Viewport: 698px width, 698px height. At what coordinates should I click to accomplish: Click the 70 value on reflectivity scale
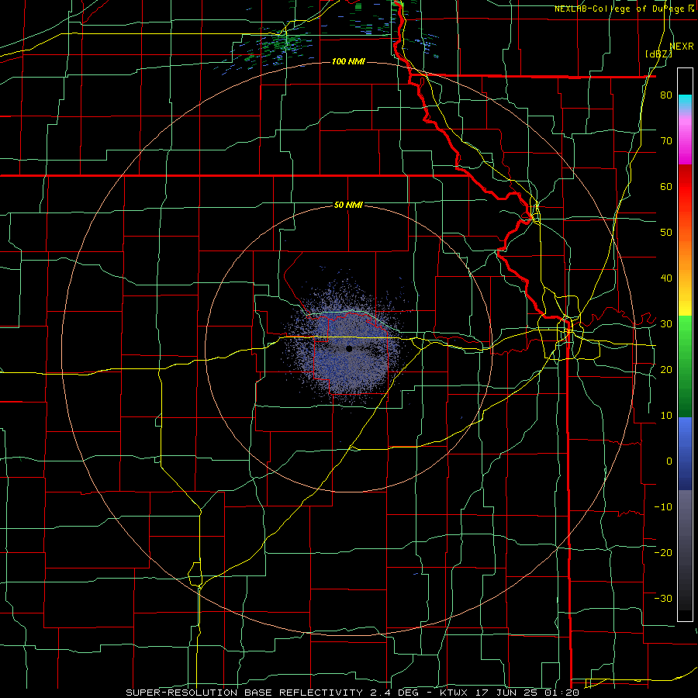(x=666, y=141)
